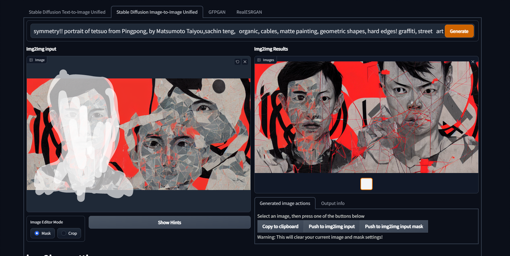Undo mask strokes with reset icon
The image size is (510, 256).
(x=237, y=61)
